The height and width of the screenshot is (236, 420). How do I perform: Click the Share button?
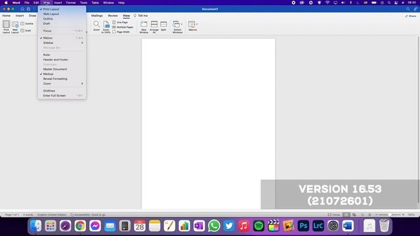[x=411, y=16]
